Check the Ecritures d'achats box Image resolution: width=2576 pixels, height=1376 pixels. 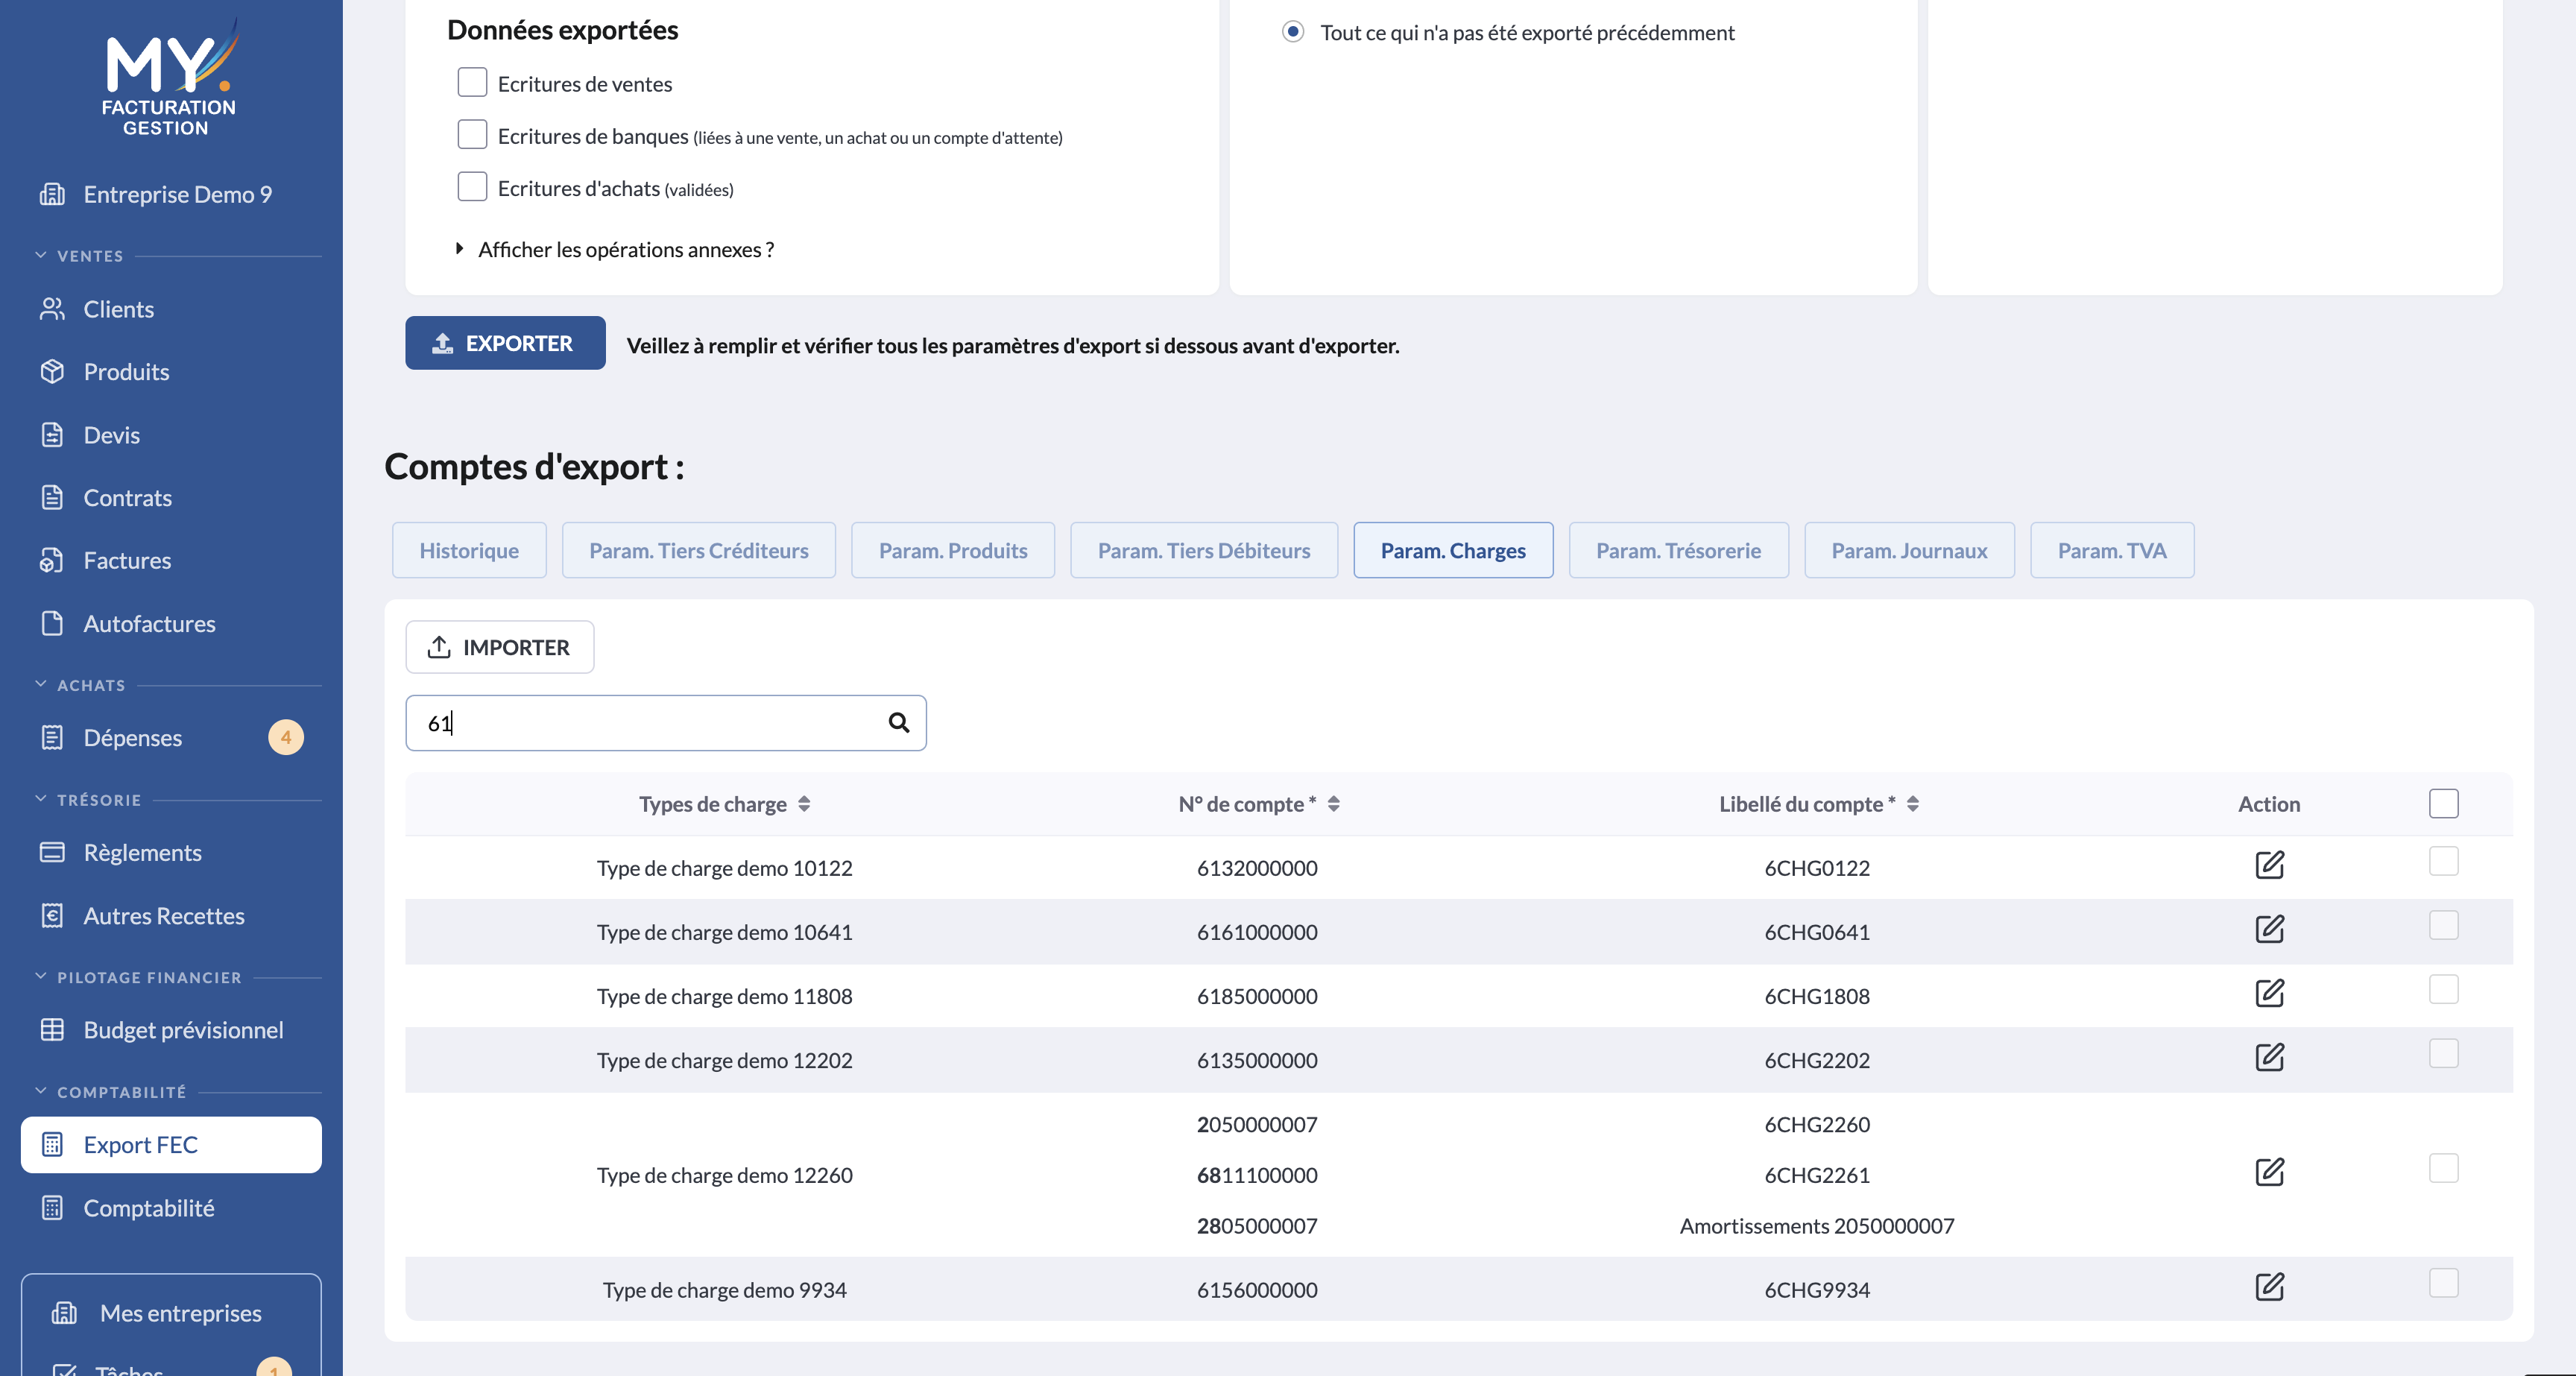tap(472, 186)
